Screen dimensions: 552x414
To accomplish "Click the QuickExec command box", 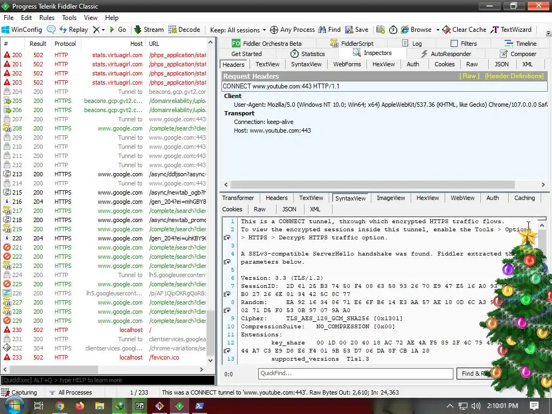I will [x=108, y=380].
